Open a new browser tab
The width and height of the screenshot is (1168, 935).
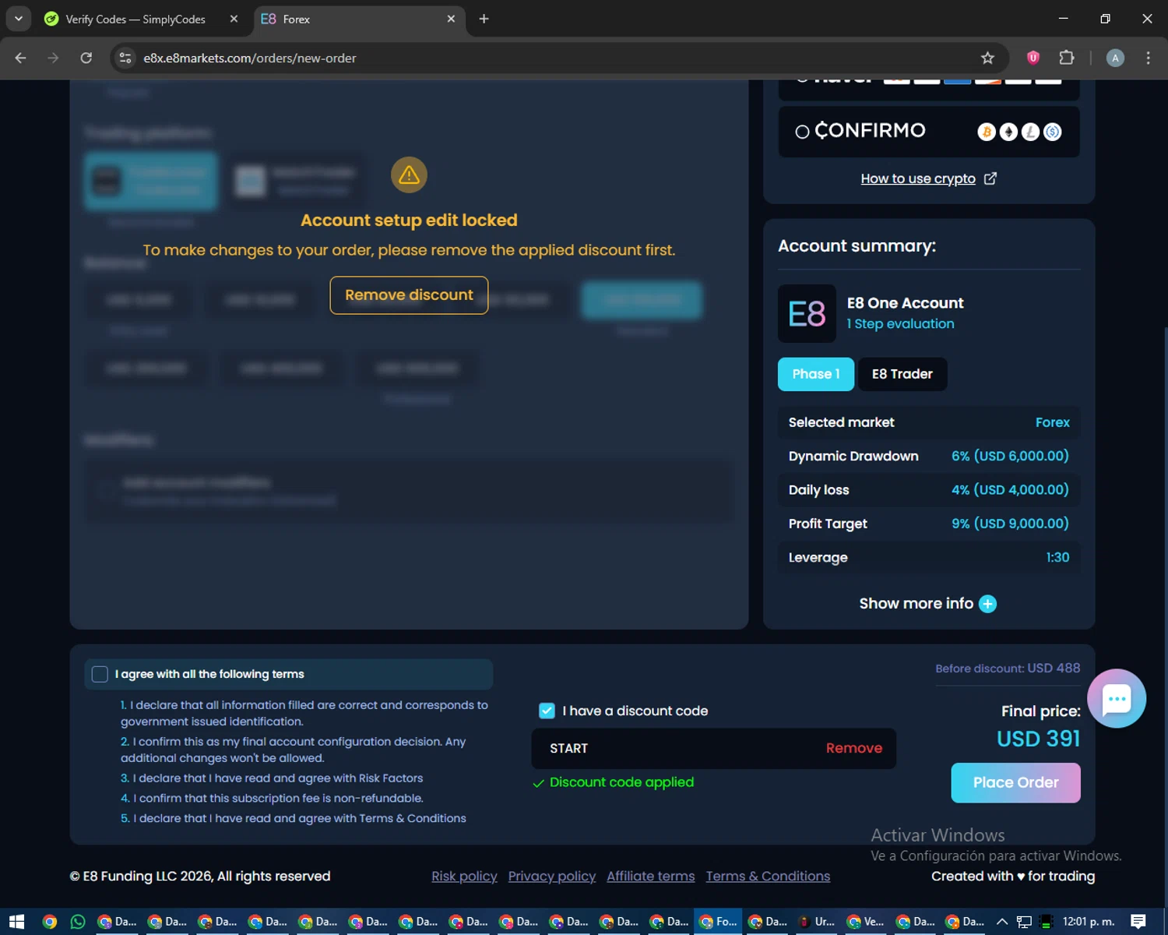tap(484, 19)
